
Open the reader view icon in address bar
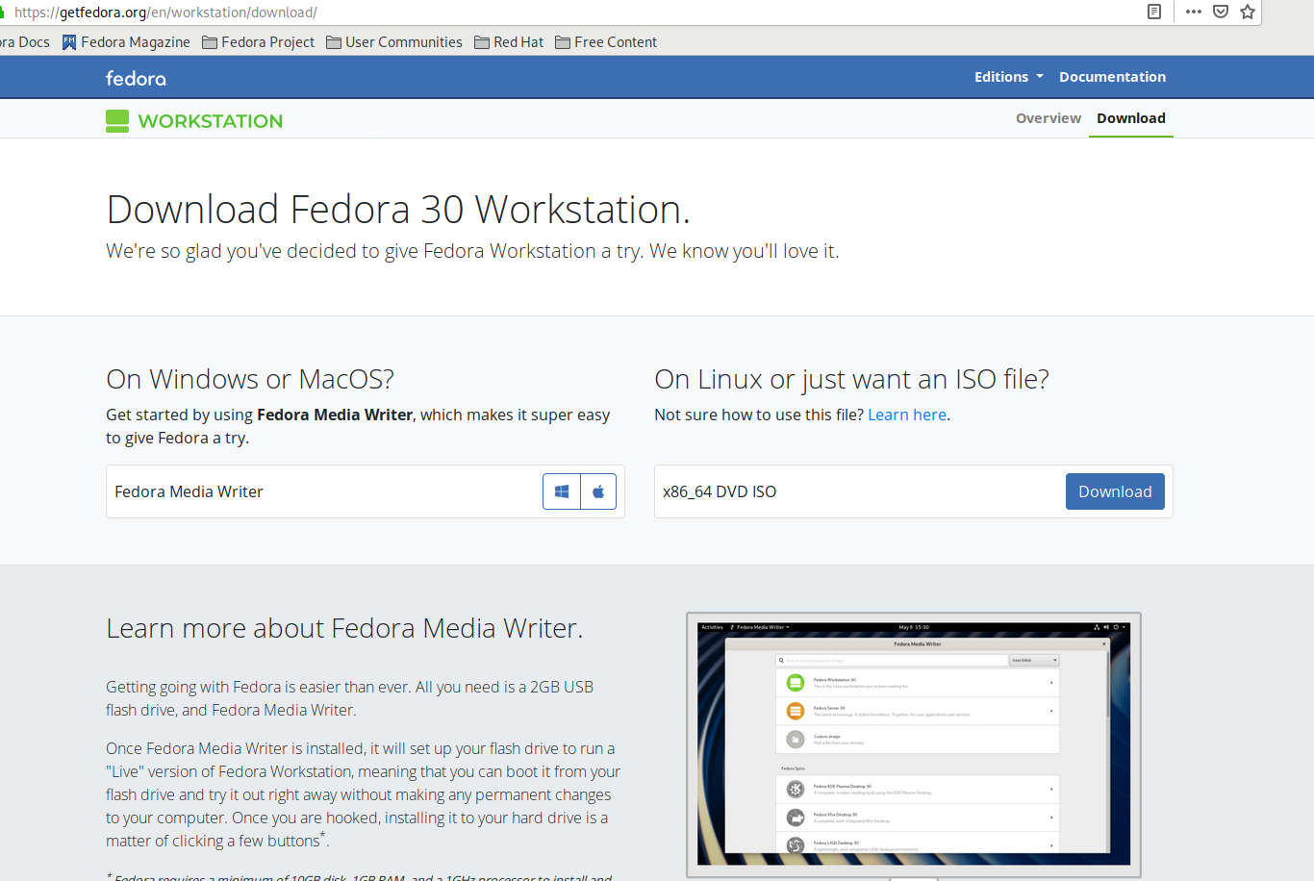click(x=1154, y=12)
